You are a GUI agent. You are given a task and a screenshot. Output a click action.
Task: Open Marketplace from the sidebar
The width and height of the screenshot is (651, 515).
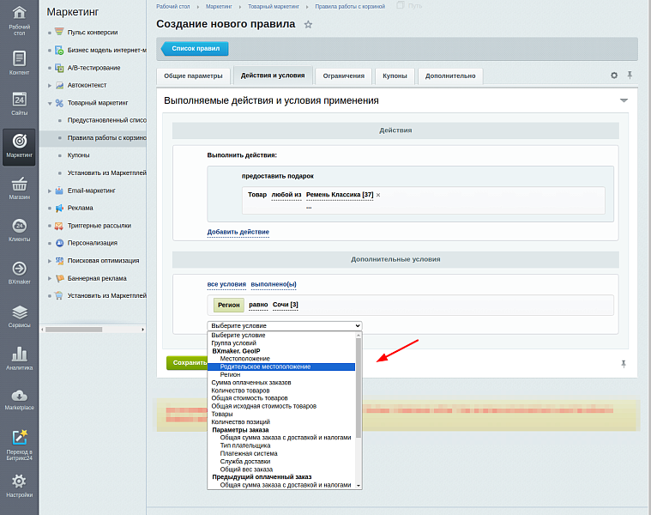19,399
